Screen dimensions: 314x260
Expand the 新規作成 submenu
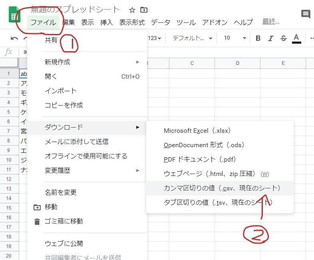[x=87, y=62]
